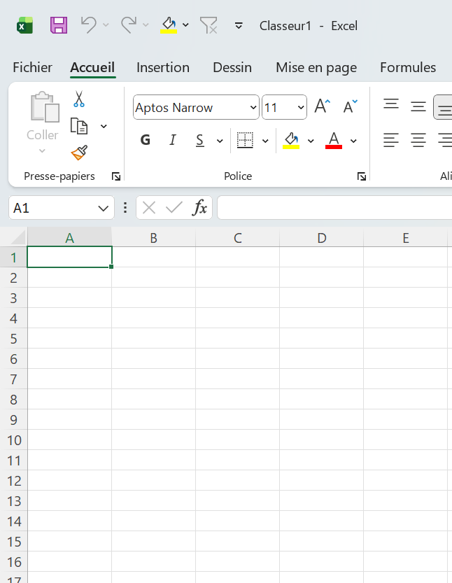
Task: Activate the format painter brush
Action: point(79,153)
